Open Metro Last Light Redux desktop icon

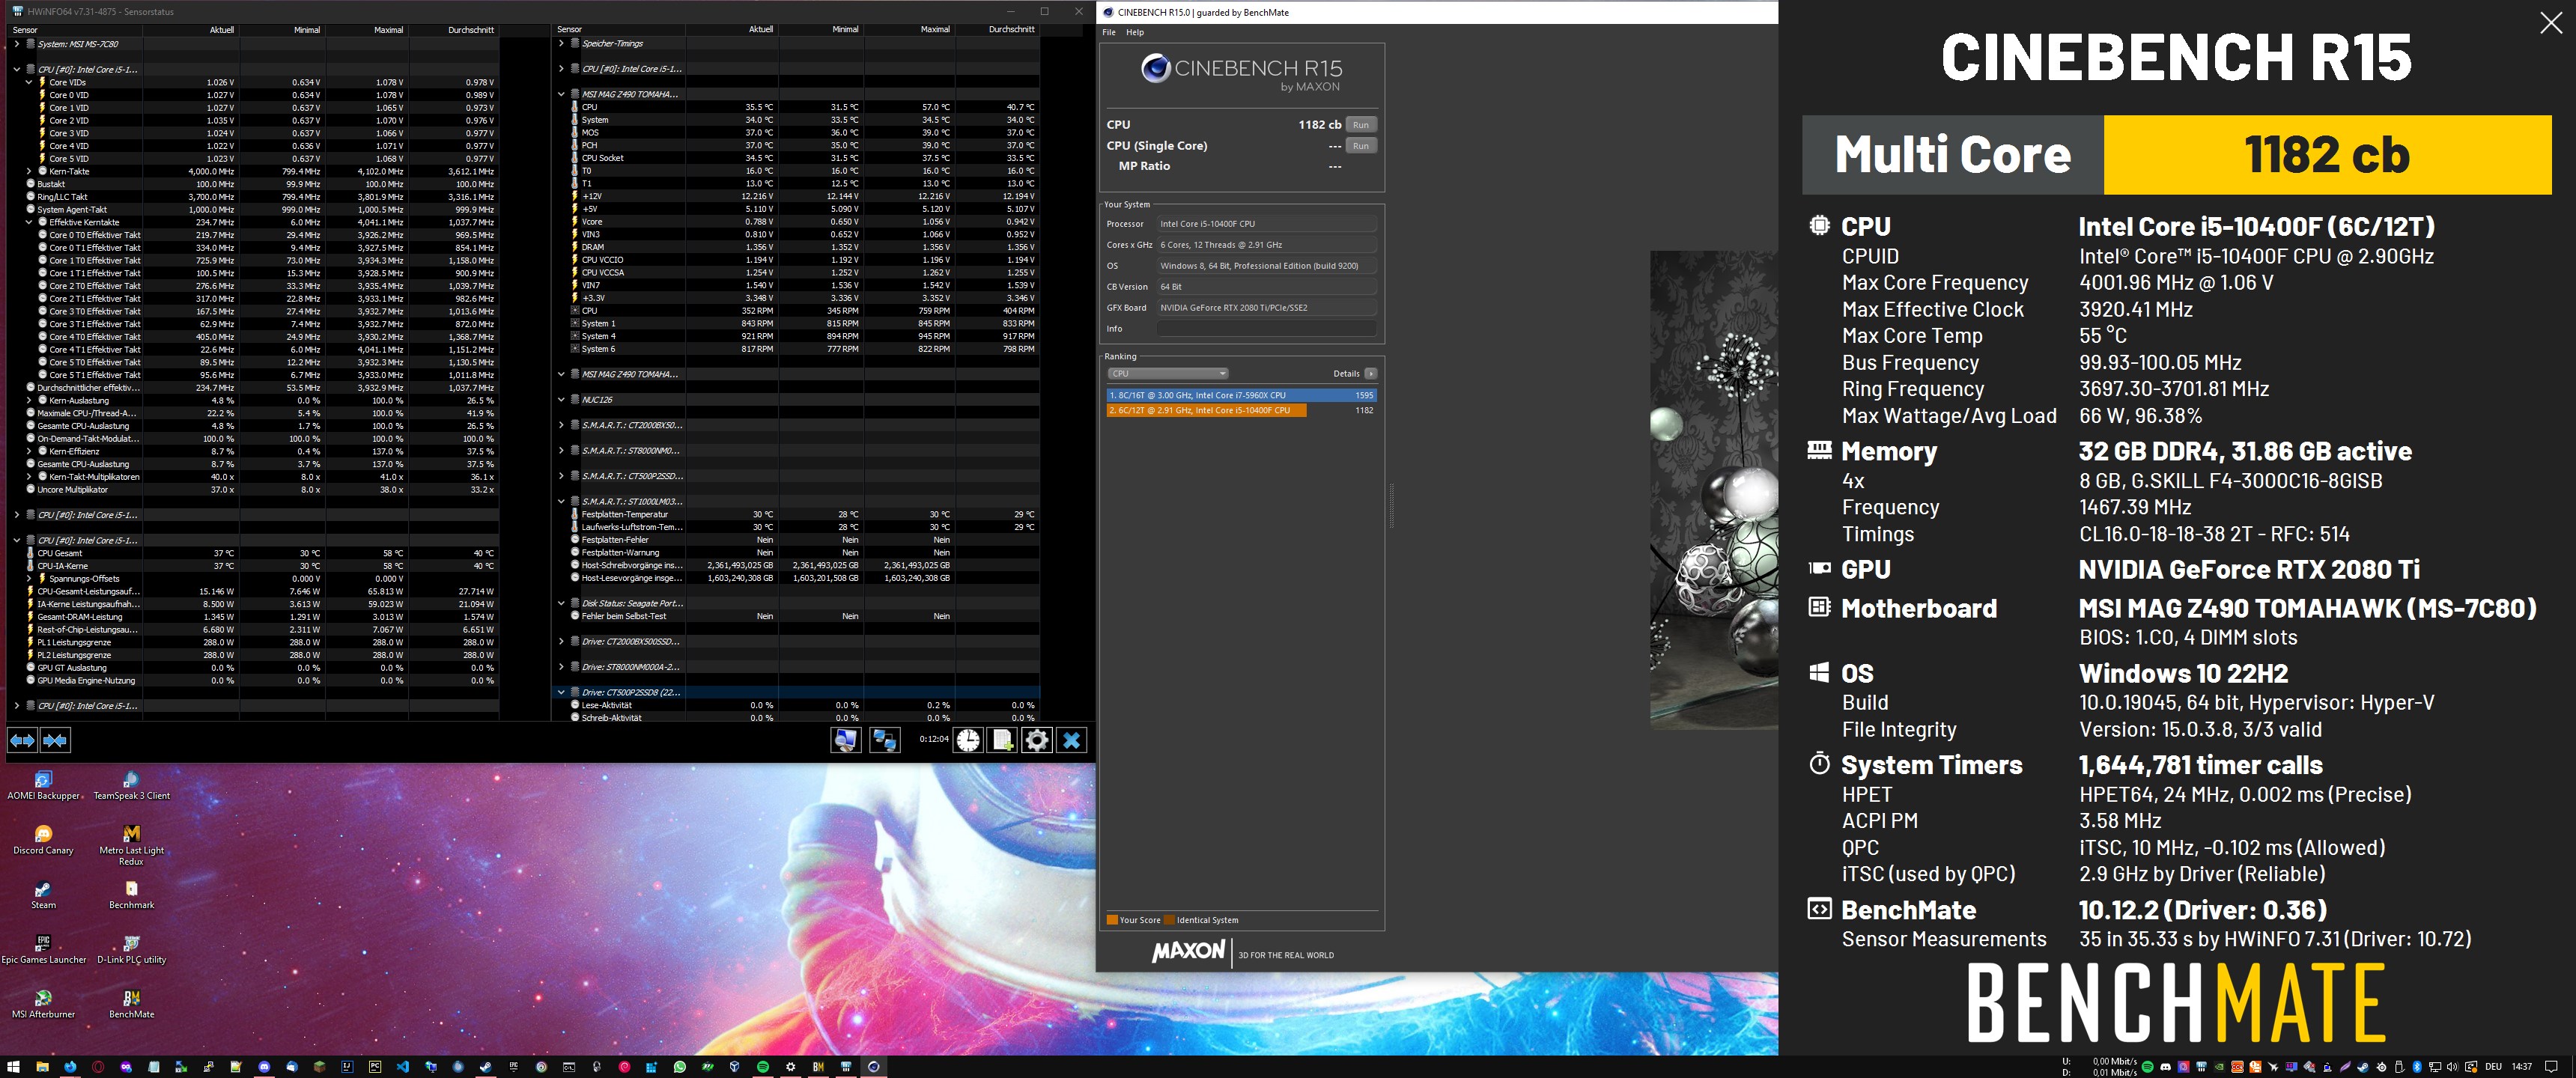[x=131, y=845]
